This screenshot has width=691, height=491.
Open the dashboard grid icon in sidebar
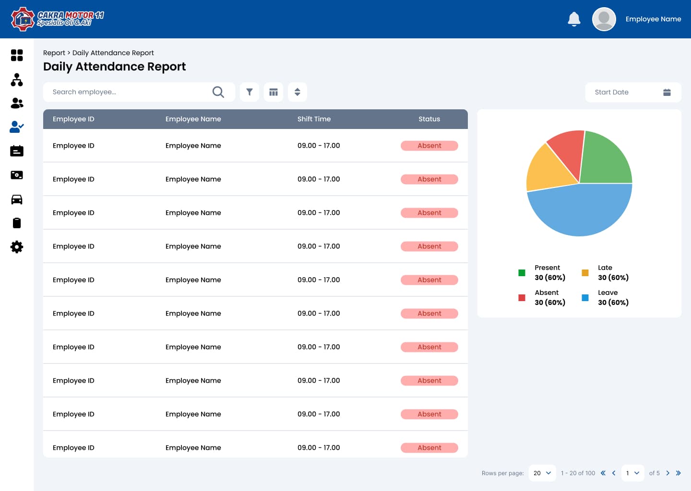[17, 55]
